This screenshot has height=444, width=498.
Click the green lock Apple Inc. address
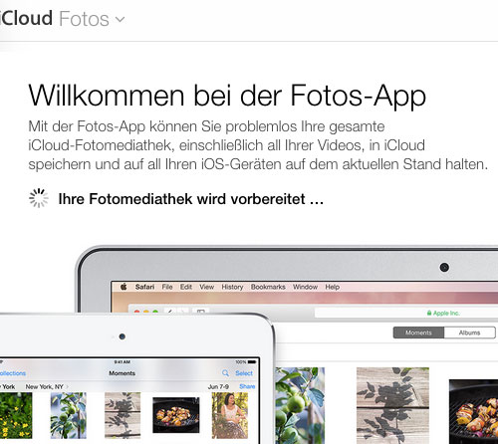pyautogui.click(x=443, y=313)
